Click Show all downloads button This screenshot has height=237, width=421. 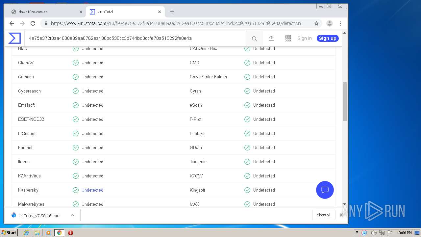(324, 215)
